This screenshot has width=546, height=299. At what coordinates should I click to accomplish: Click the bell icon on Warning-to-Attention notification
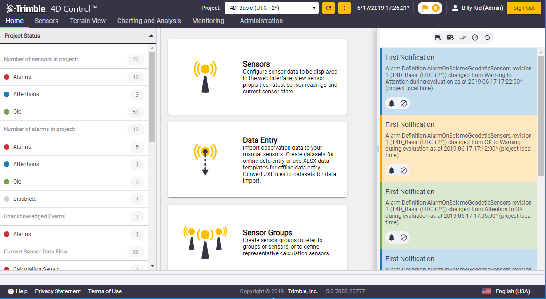click(392, 103)
